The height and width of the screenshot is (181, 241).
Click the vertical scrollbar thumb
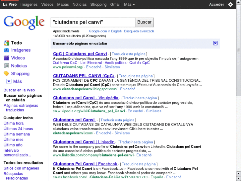pyautogui.click(x=238, y=50)
